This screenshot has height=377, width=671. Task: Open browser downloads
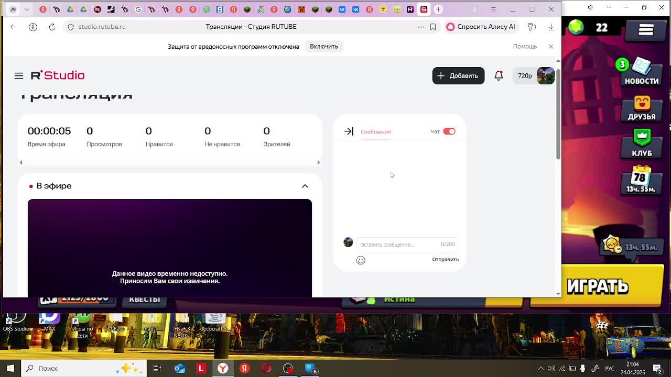(551, 27)
